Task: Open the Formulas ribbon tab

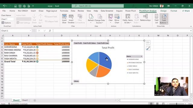Action: [x=64, y=11]
